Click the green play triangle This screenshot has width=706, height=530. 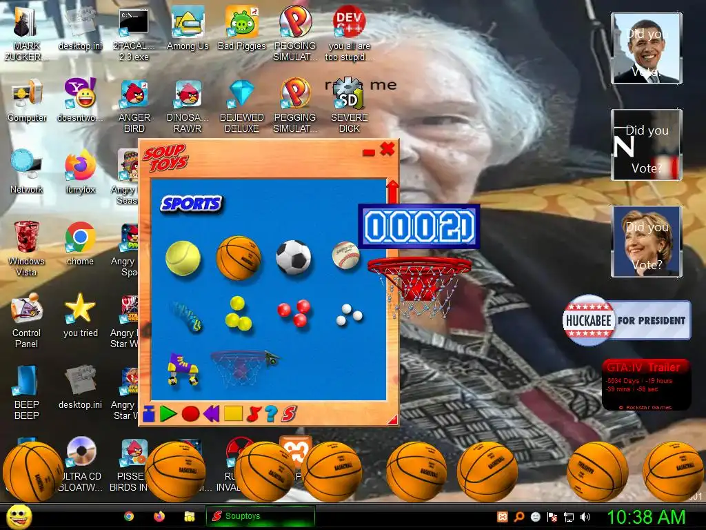pos(168,413)
